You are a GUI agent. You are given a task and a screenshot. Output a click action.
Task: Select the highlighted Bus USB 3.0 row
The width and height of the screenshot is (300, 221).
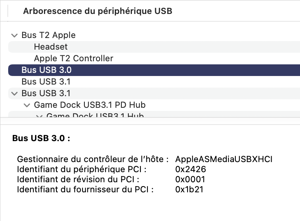(x=154, y=70)
